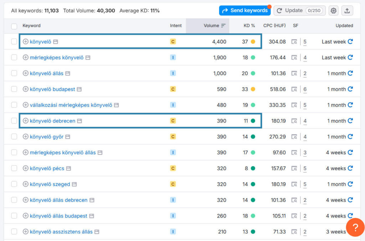Viewport: 365px width, 241px height.
Task: Open the orange help question mark bubble
Action: click(x=355, y=227)
